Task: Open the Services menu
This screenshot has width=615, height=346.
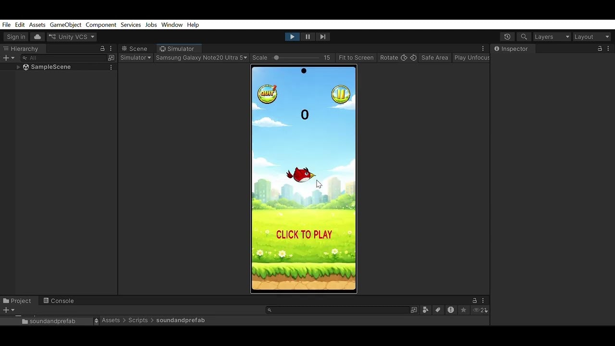Action: 131,25
